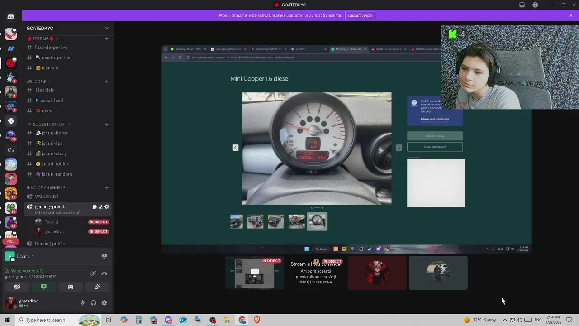Open Calculator from taskbar
Screen dimensions: 579x326
coord(139,320)
